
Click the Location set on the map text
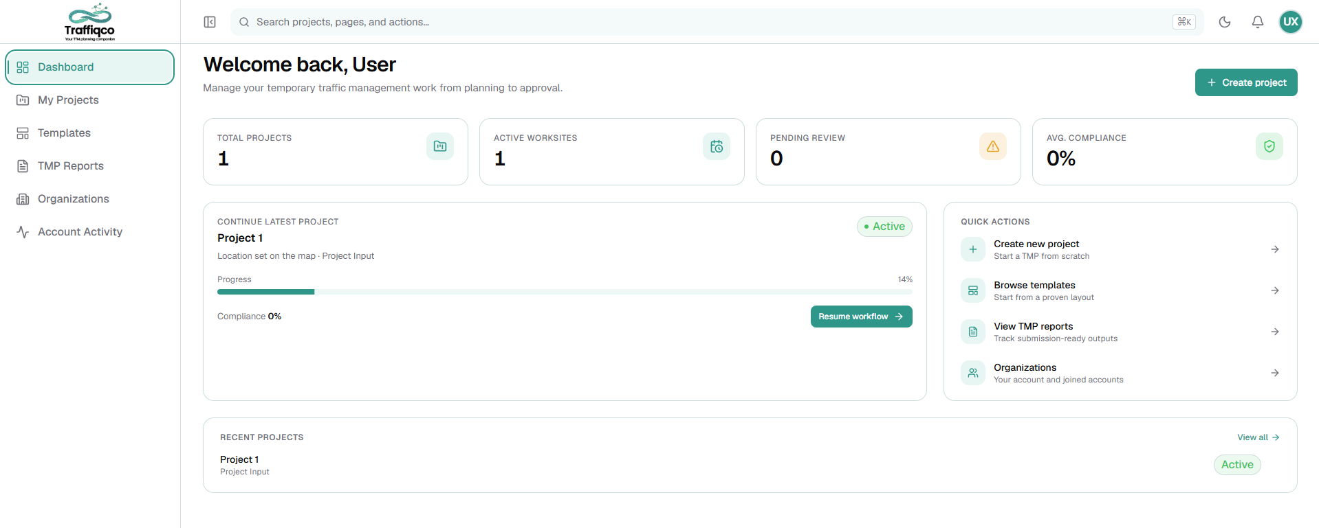click(x=266, y=256)
